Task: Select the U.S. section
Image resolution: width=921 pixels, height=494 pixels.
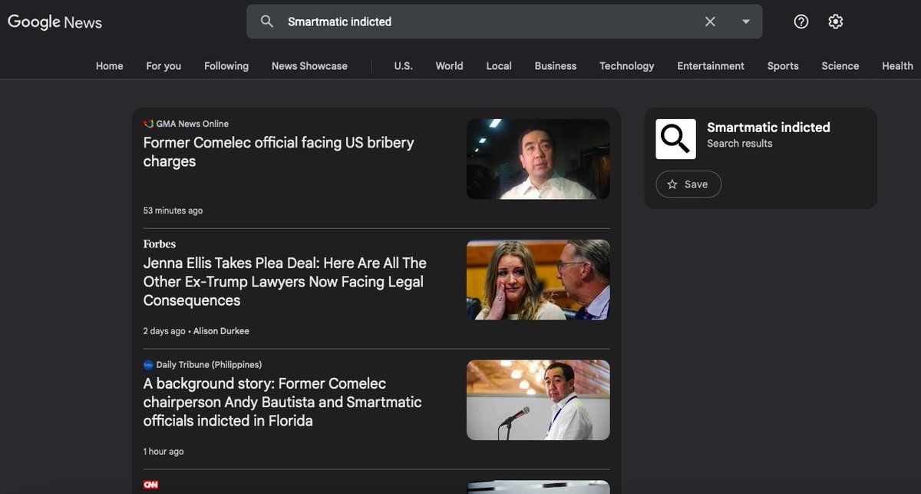Action: [x=403, y=66]
